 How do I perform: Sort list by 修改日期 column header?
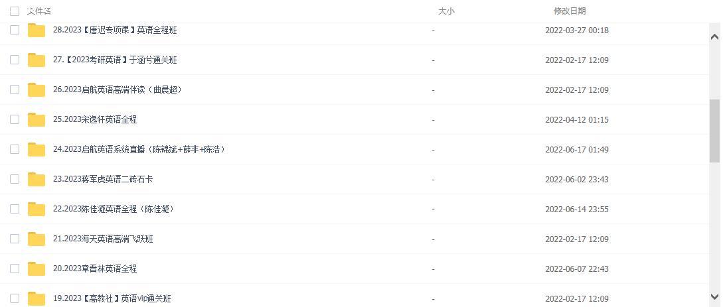pyautogui.click(x=570, y=11)
